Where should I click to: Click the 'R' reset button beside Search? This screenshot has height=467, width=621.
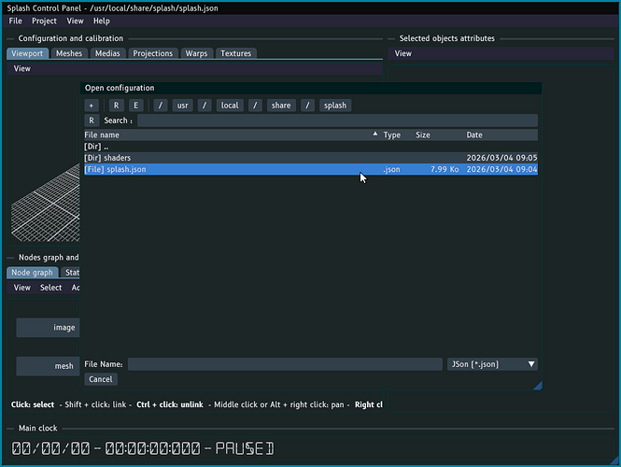tap(92, 120)
